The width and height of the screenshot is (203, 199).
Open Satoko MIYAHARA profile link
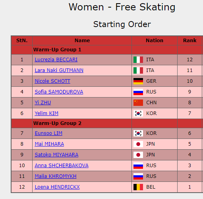coord(56,155)
